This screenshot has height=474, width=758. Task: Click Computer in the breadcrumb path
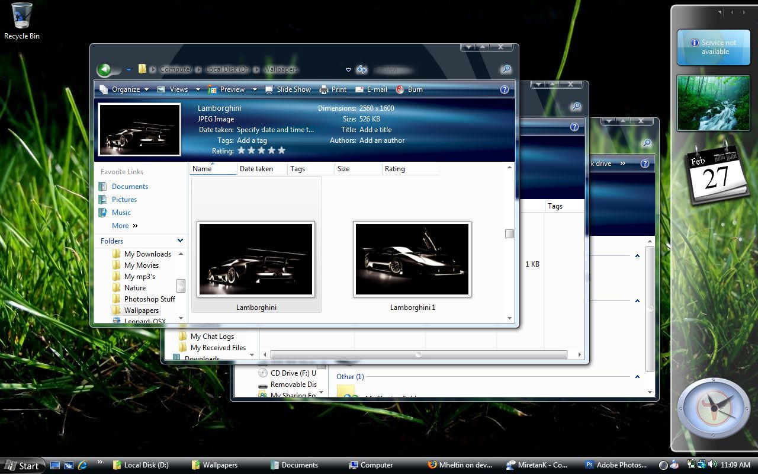pyautogui.click(x=176, y=70)
